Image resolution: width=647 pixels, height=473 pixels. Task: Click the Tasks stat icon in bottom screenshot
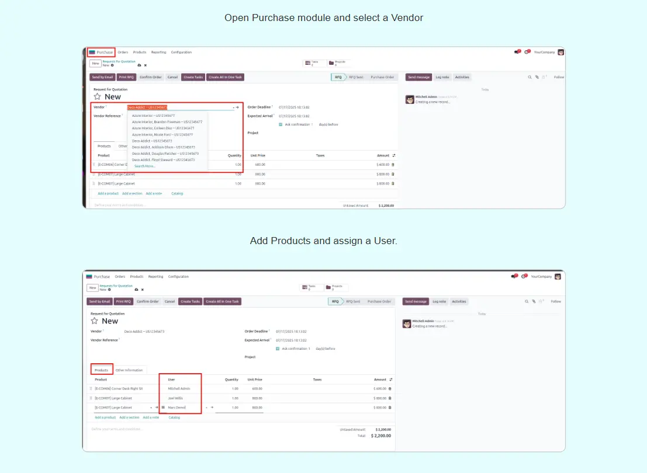pos(305,287)
